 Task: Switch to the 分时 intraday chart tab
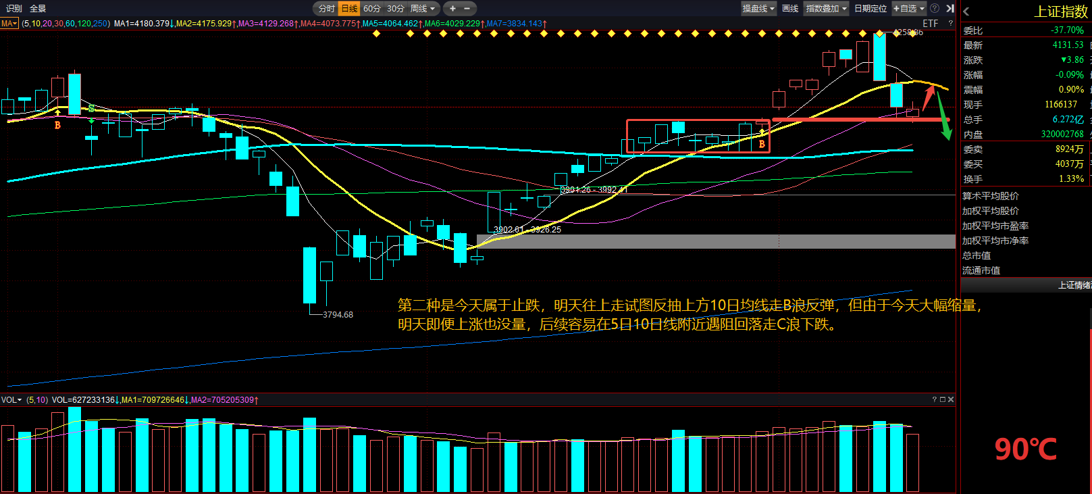[327, 8]
